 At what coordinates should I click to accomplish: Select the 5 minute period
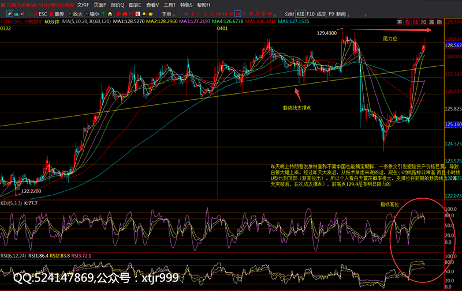(x=211, y=14)
